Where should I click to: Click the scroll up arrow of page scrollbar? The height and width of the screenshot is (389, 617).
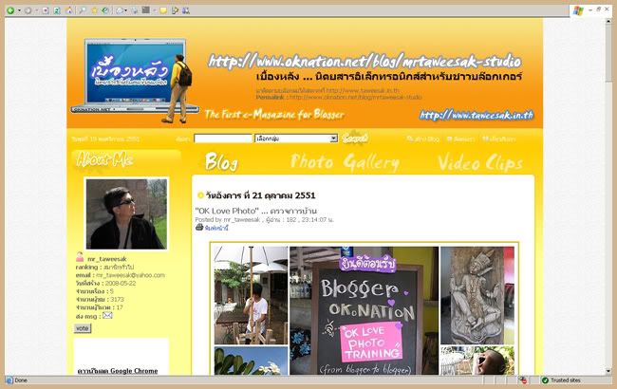point(608,22)
